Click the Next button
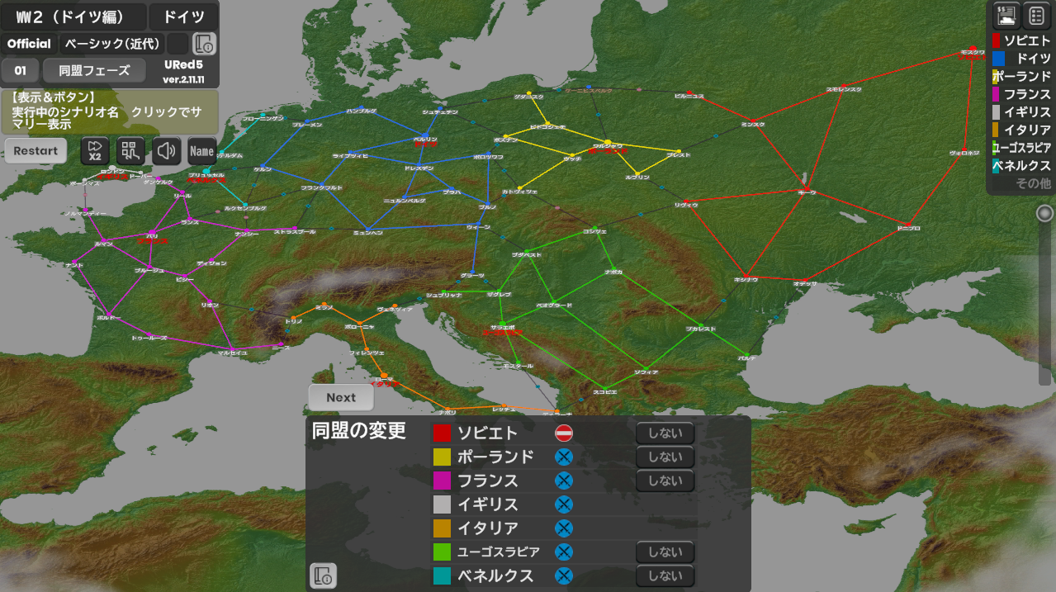 (x=340, y=397)
